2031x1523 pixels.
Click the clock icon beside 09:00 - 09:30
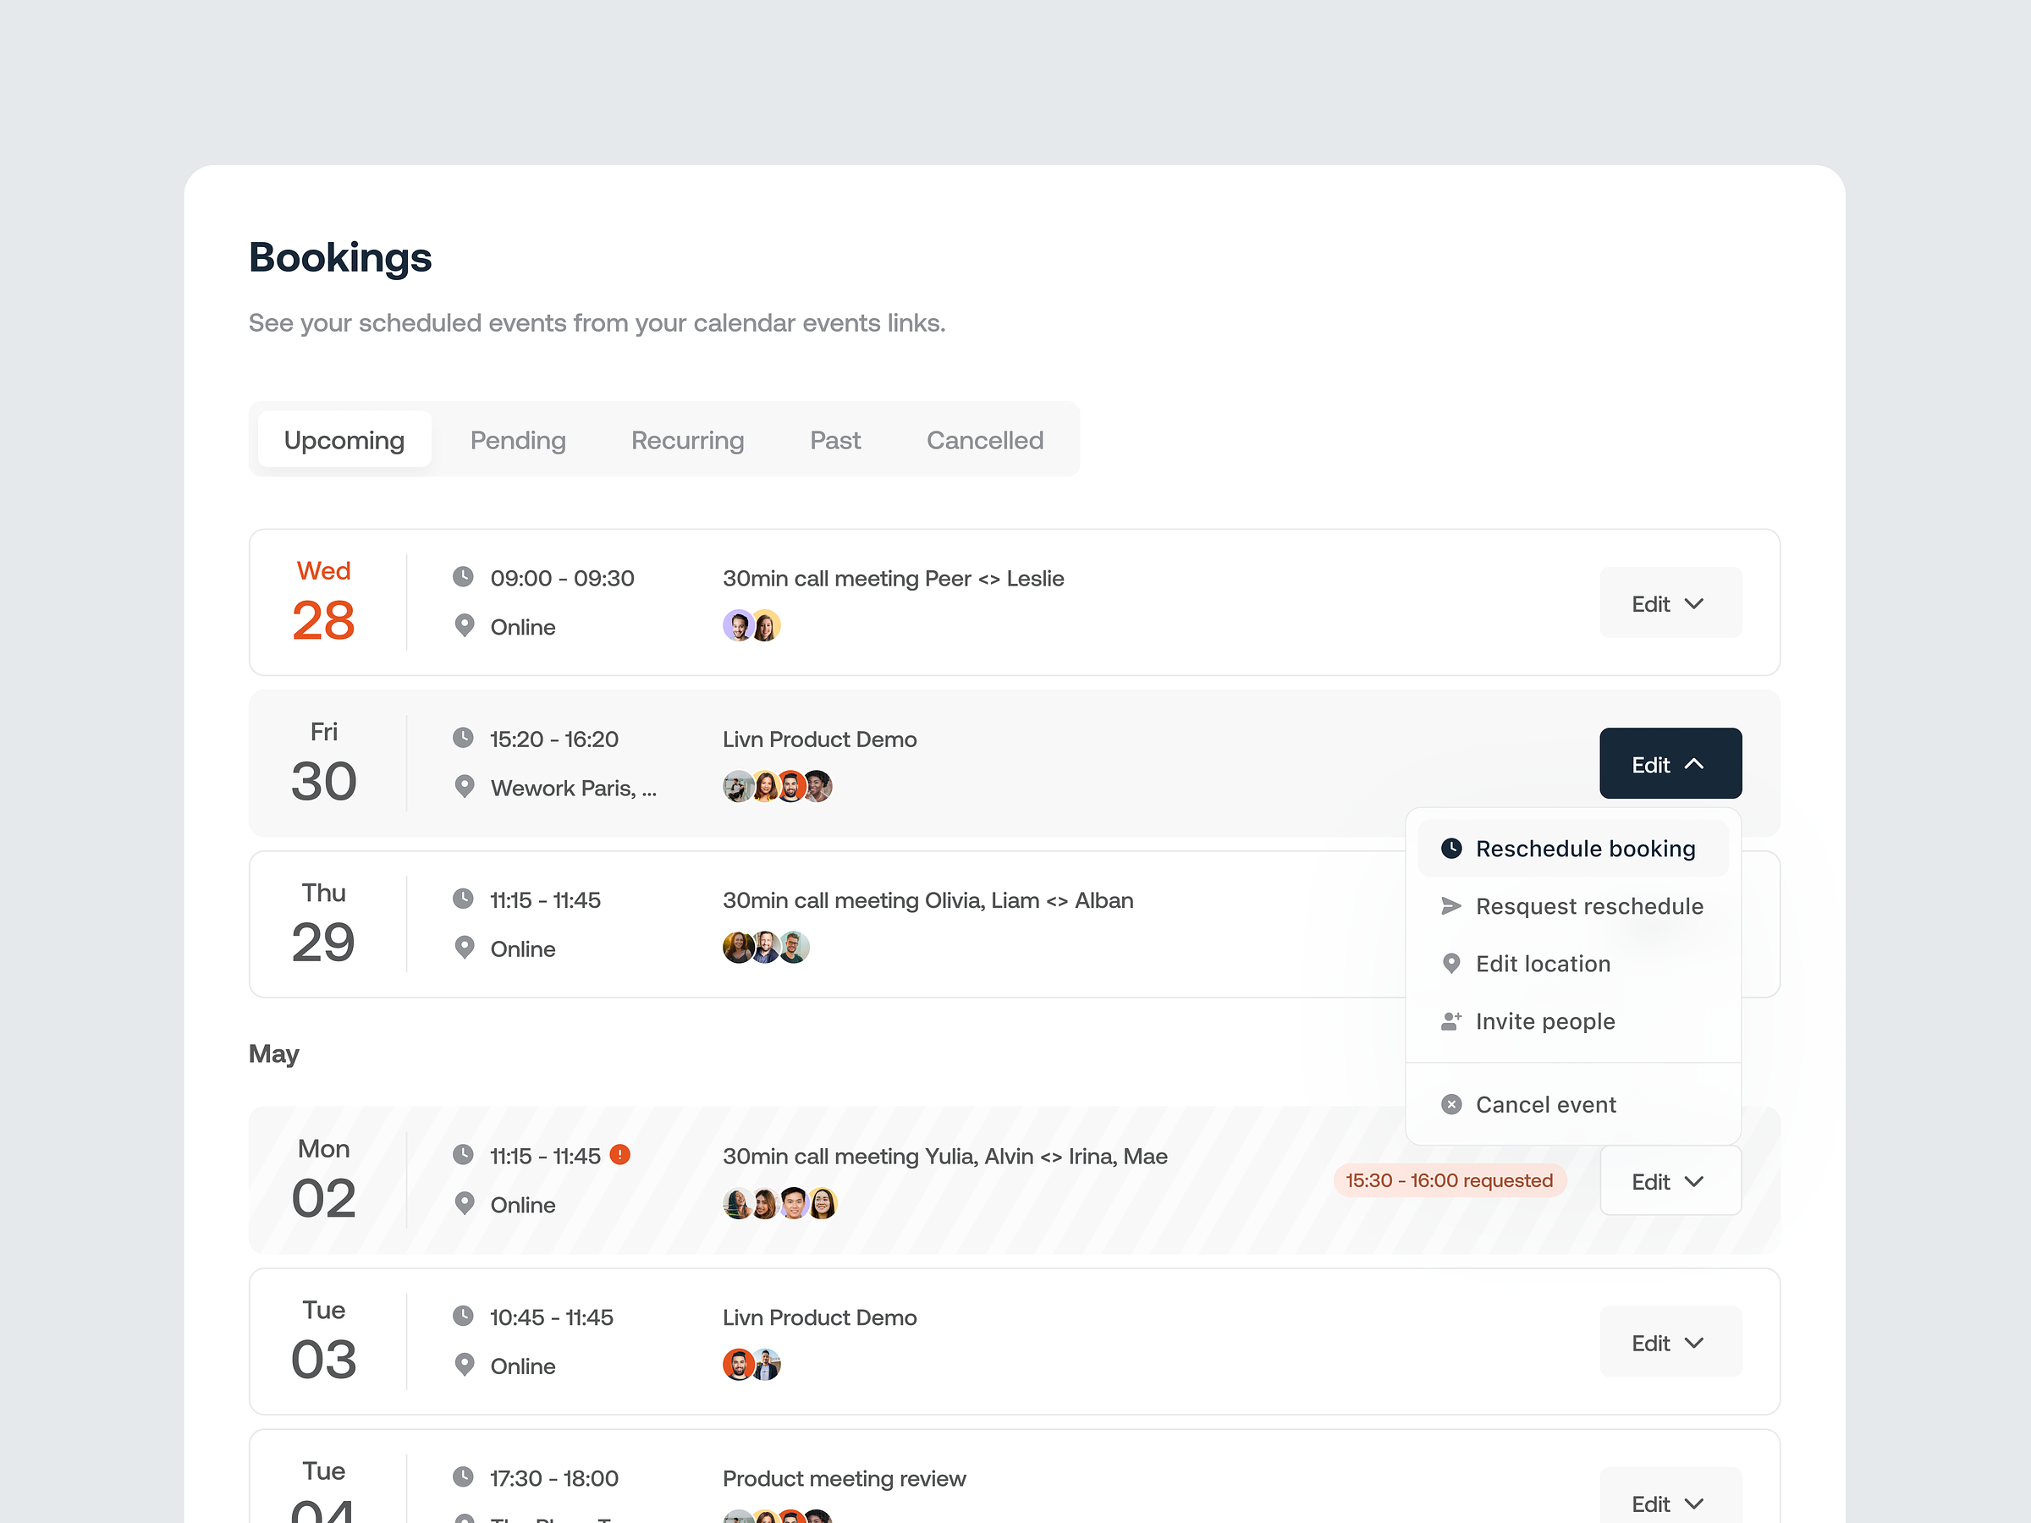click(465, 576)
